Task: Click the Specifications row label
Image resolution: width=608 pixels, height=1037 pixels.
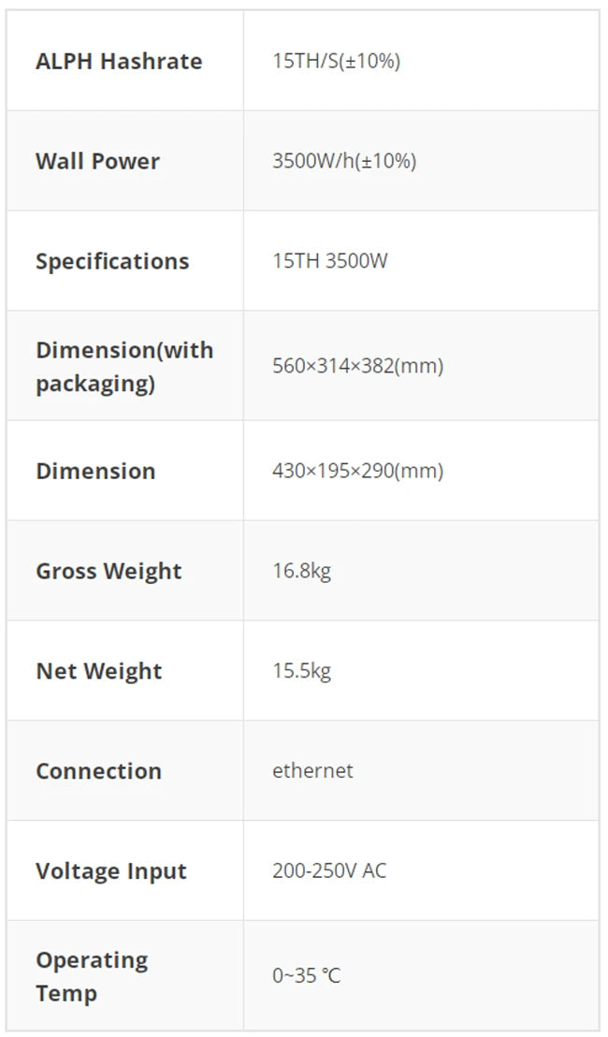Action: (x=112, y=261)
